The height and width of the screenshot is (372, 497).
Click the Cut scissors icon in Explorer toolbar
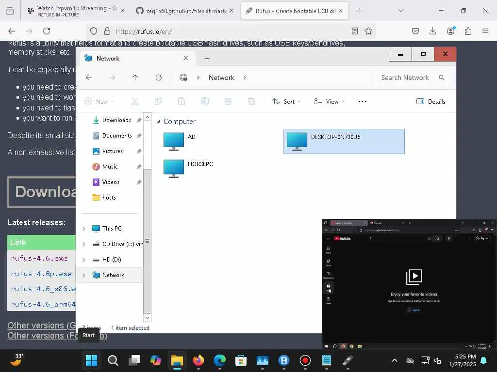tap(135, 101)
